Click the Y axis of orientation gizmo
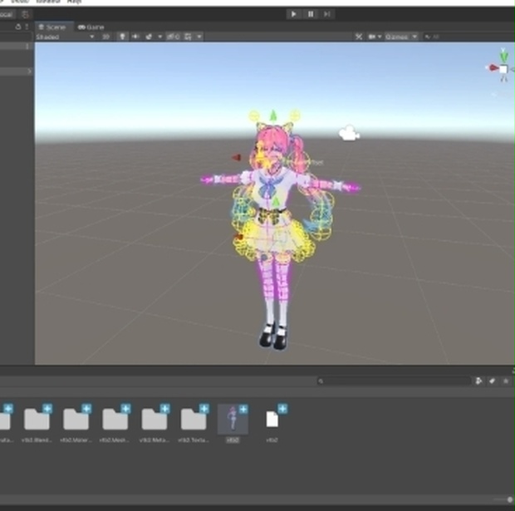The height and width of the screenshot is (511, 515). (504, 55)
